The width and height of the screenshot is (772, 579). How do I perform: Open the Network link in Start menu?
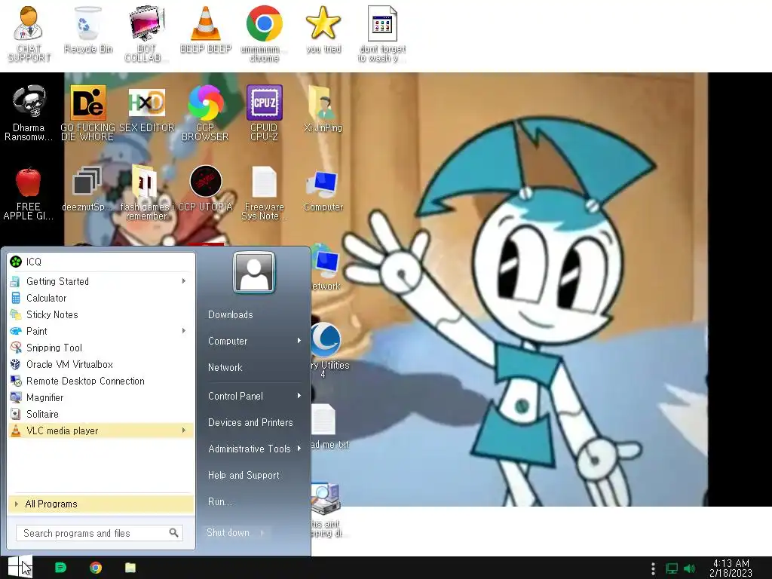(225, 367)
